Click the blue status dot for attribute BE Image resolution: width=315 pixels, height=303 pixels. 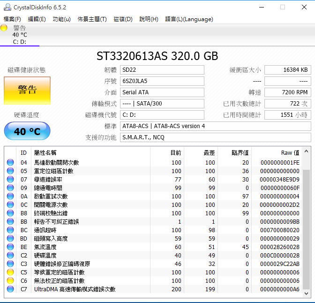point(10,247)
